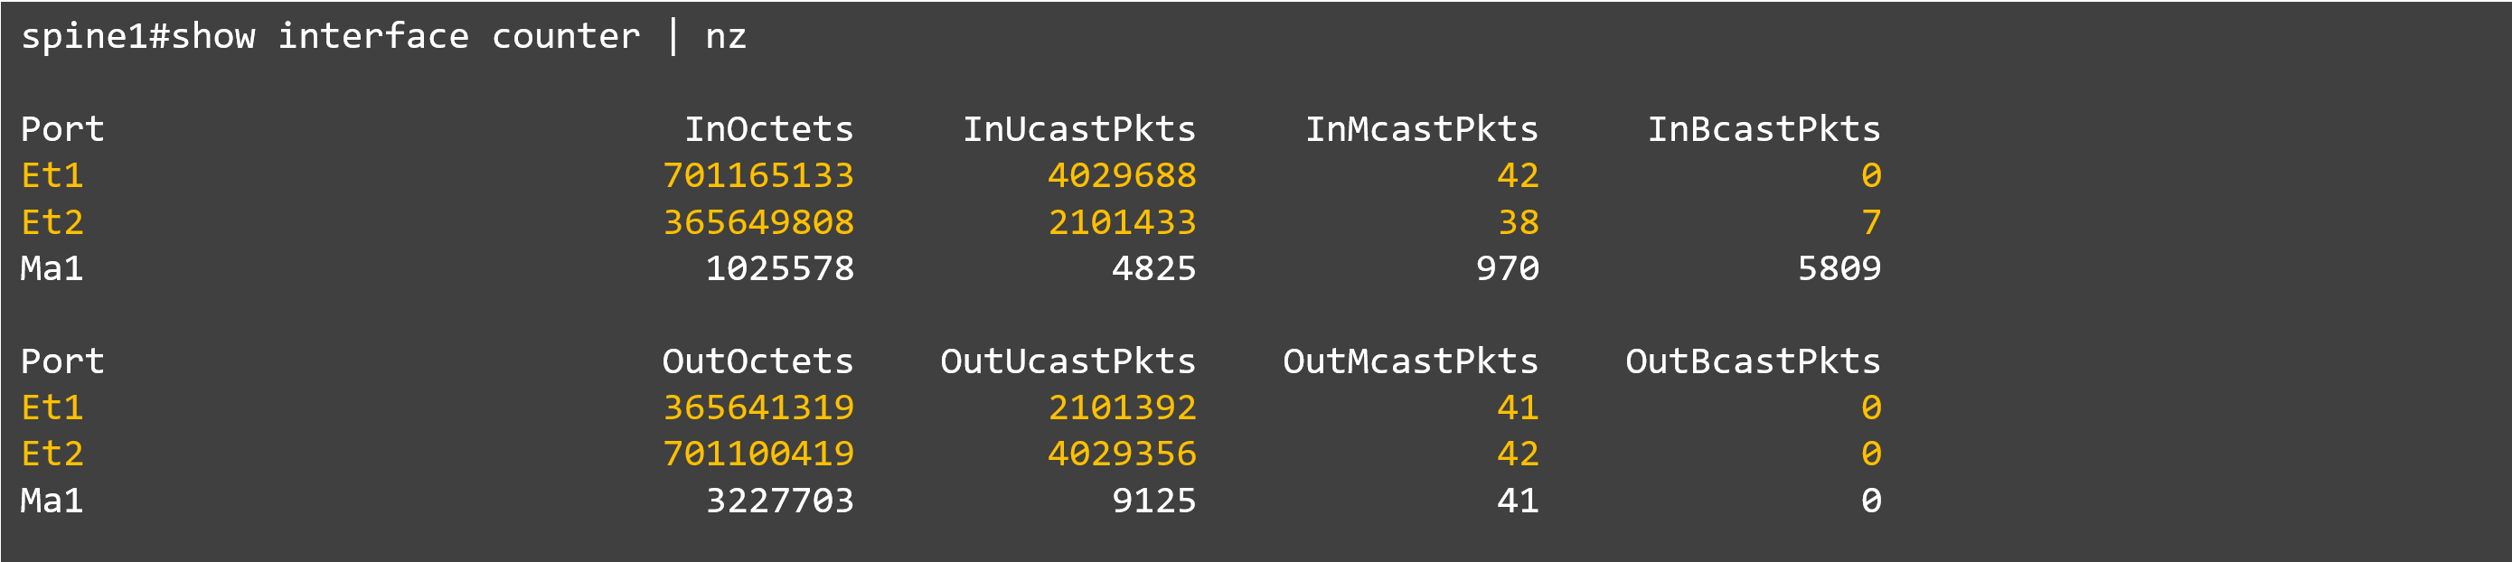
Task: Click the Ma1 OutOctets value 3227703
Action: click(x=779, y=501)
